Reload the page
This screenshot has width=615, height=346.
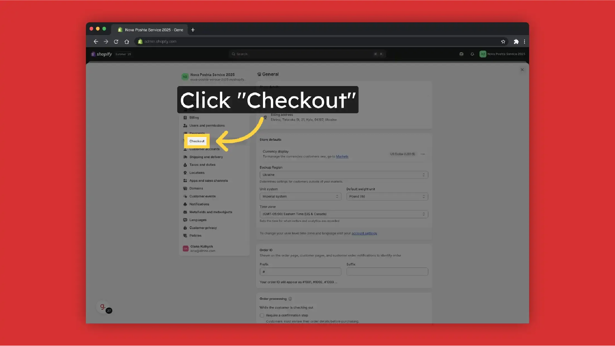[116, 42]
